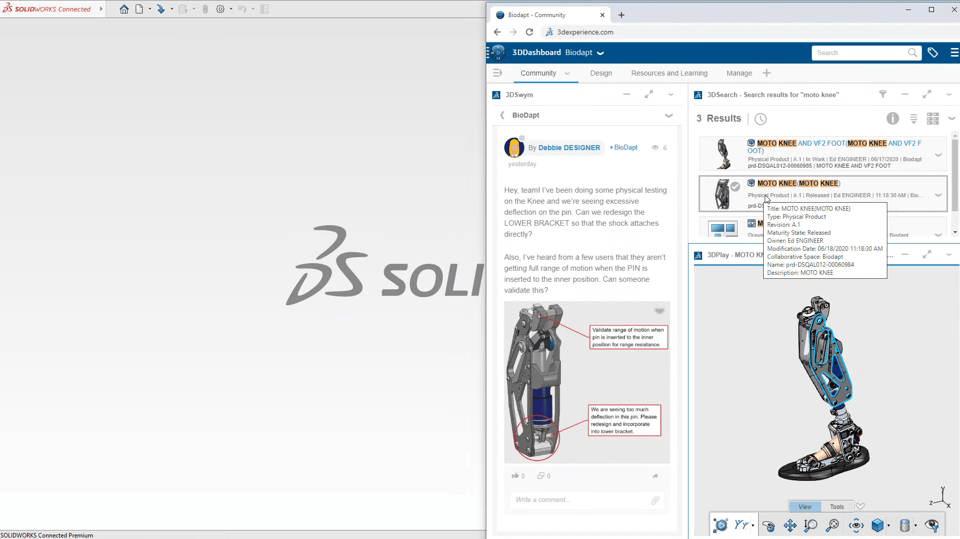Screen dimensions: 960x539
Task: Reload the 3dexperience.com page
Action: coord(529,32)
